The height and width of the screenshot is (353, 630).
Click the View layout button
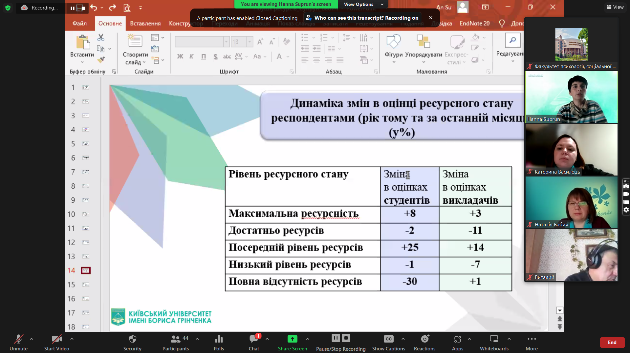click(615, 7)
